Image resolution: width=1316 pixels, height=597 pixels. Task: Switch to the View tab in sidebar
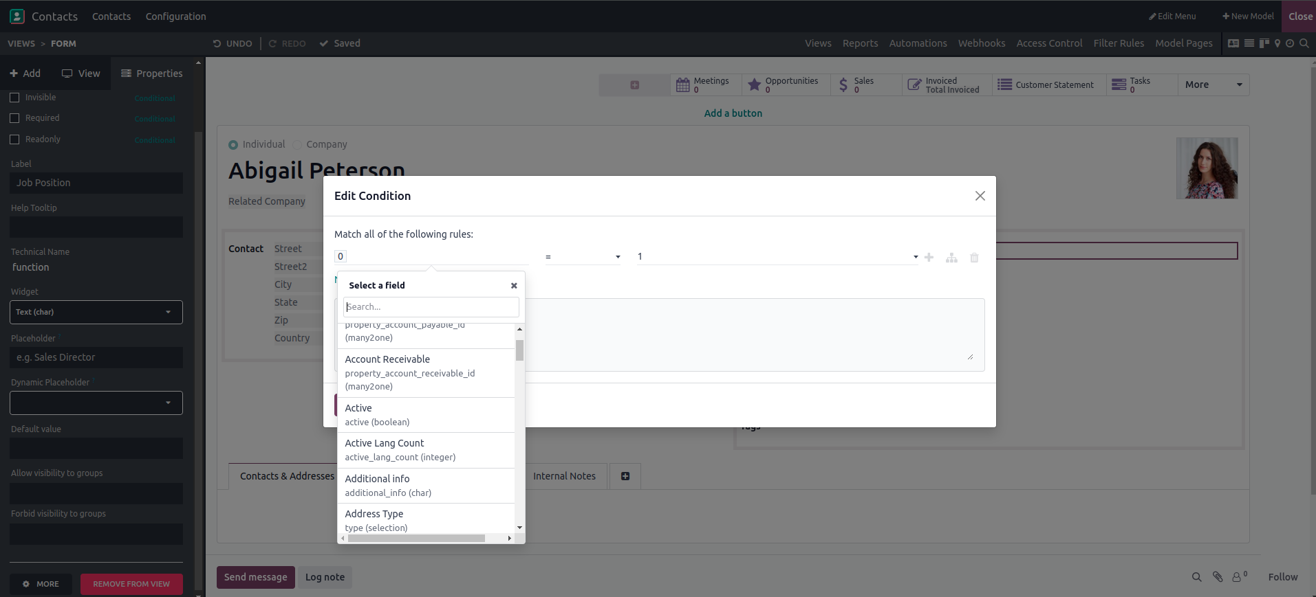pos(80,74)
